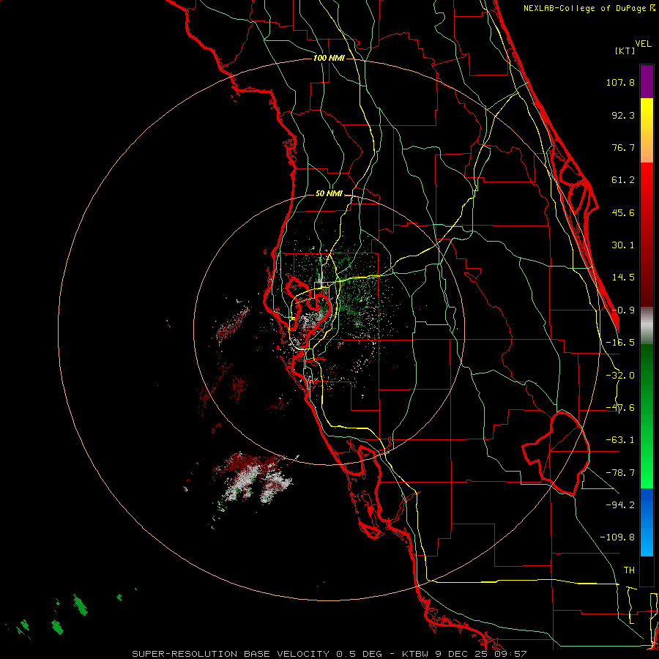Click the -47.6 legend value
The height and width of the screenshot is (659, 659).
coord(620,408)
